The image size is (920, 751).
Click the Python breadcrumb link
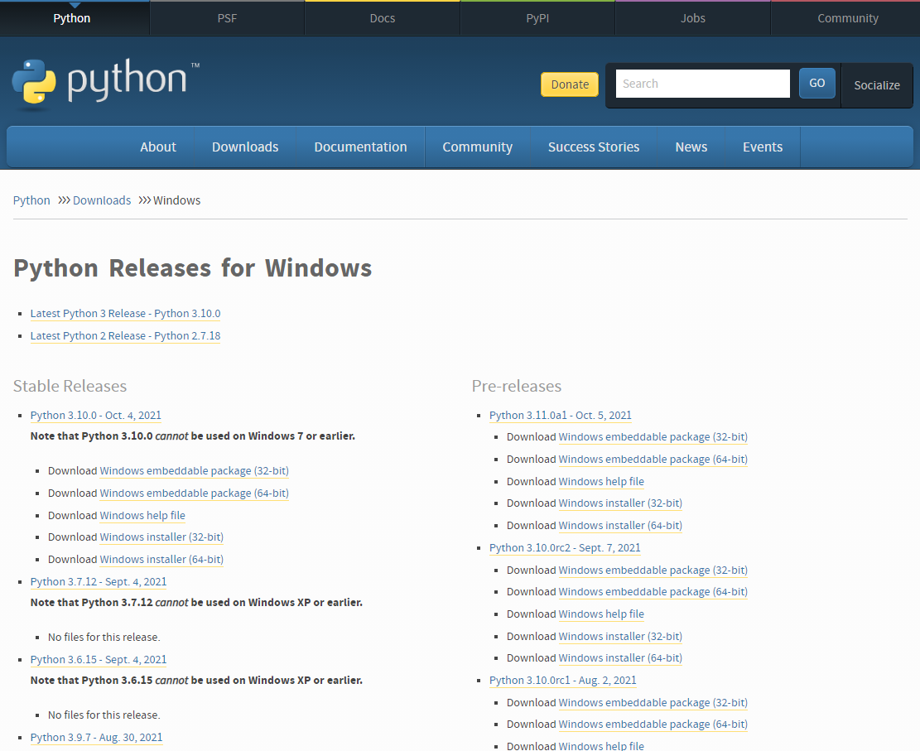[31, 200]
